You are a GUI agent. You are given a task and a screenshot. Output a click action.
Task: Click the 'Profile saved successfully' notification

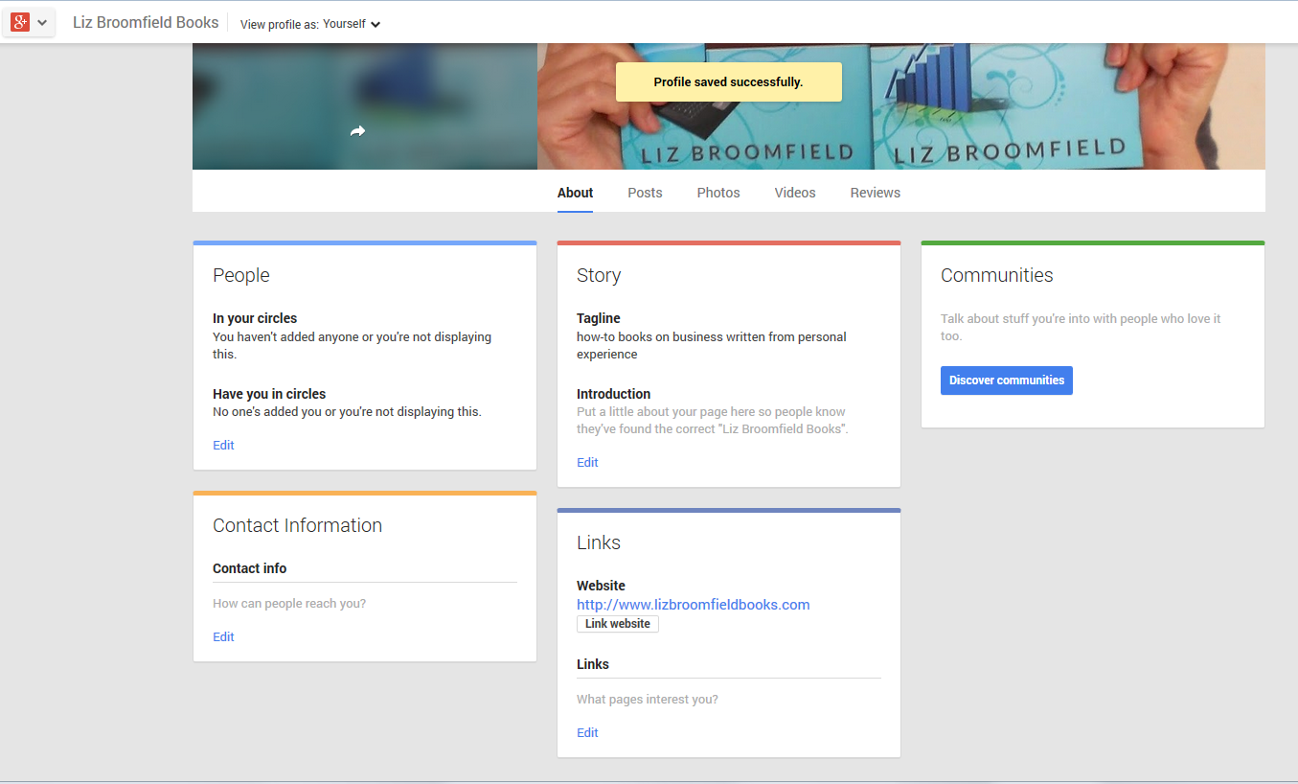pyautogui.click(x=728, y=82)
